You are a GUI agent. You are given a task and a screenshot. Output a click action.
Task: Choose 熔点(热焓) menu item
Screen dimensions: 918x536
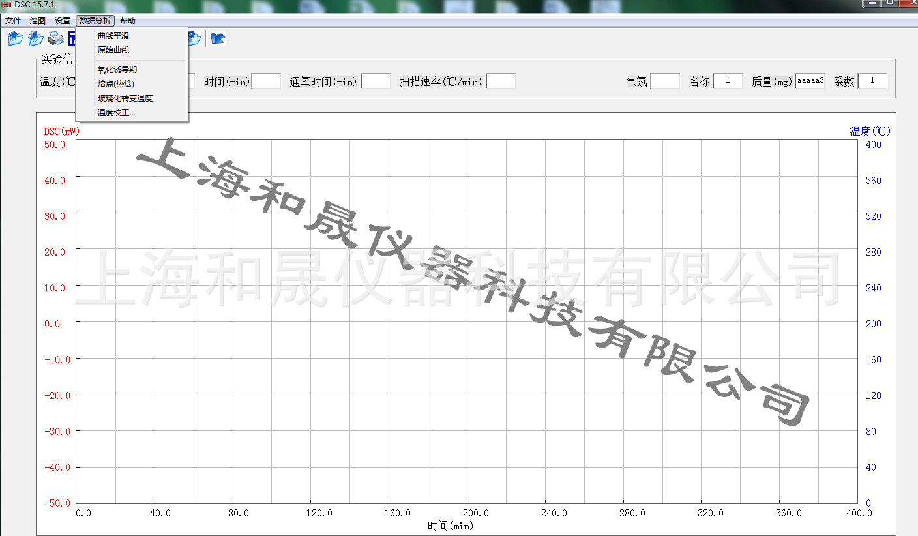(116, 84)
